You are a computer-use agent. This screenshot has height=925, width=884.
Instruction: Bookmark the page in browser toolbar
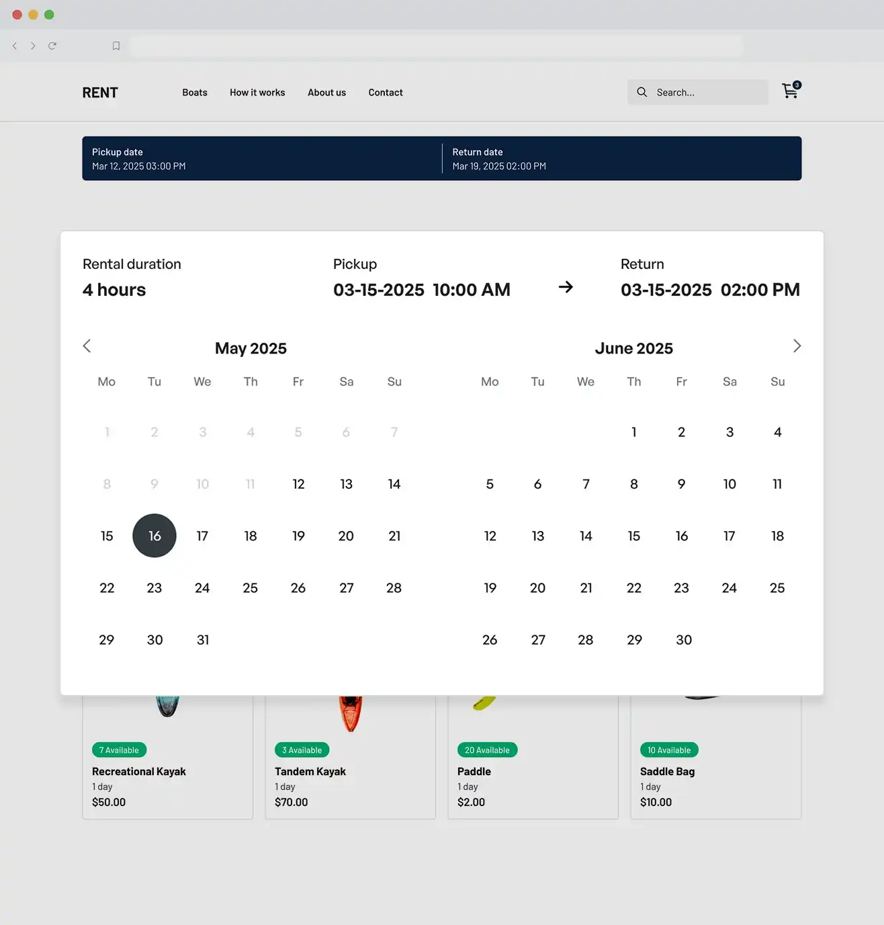point(116,46)
